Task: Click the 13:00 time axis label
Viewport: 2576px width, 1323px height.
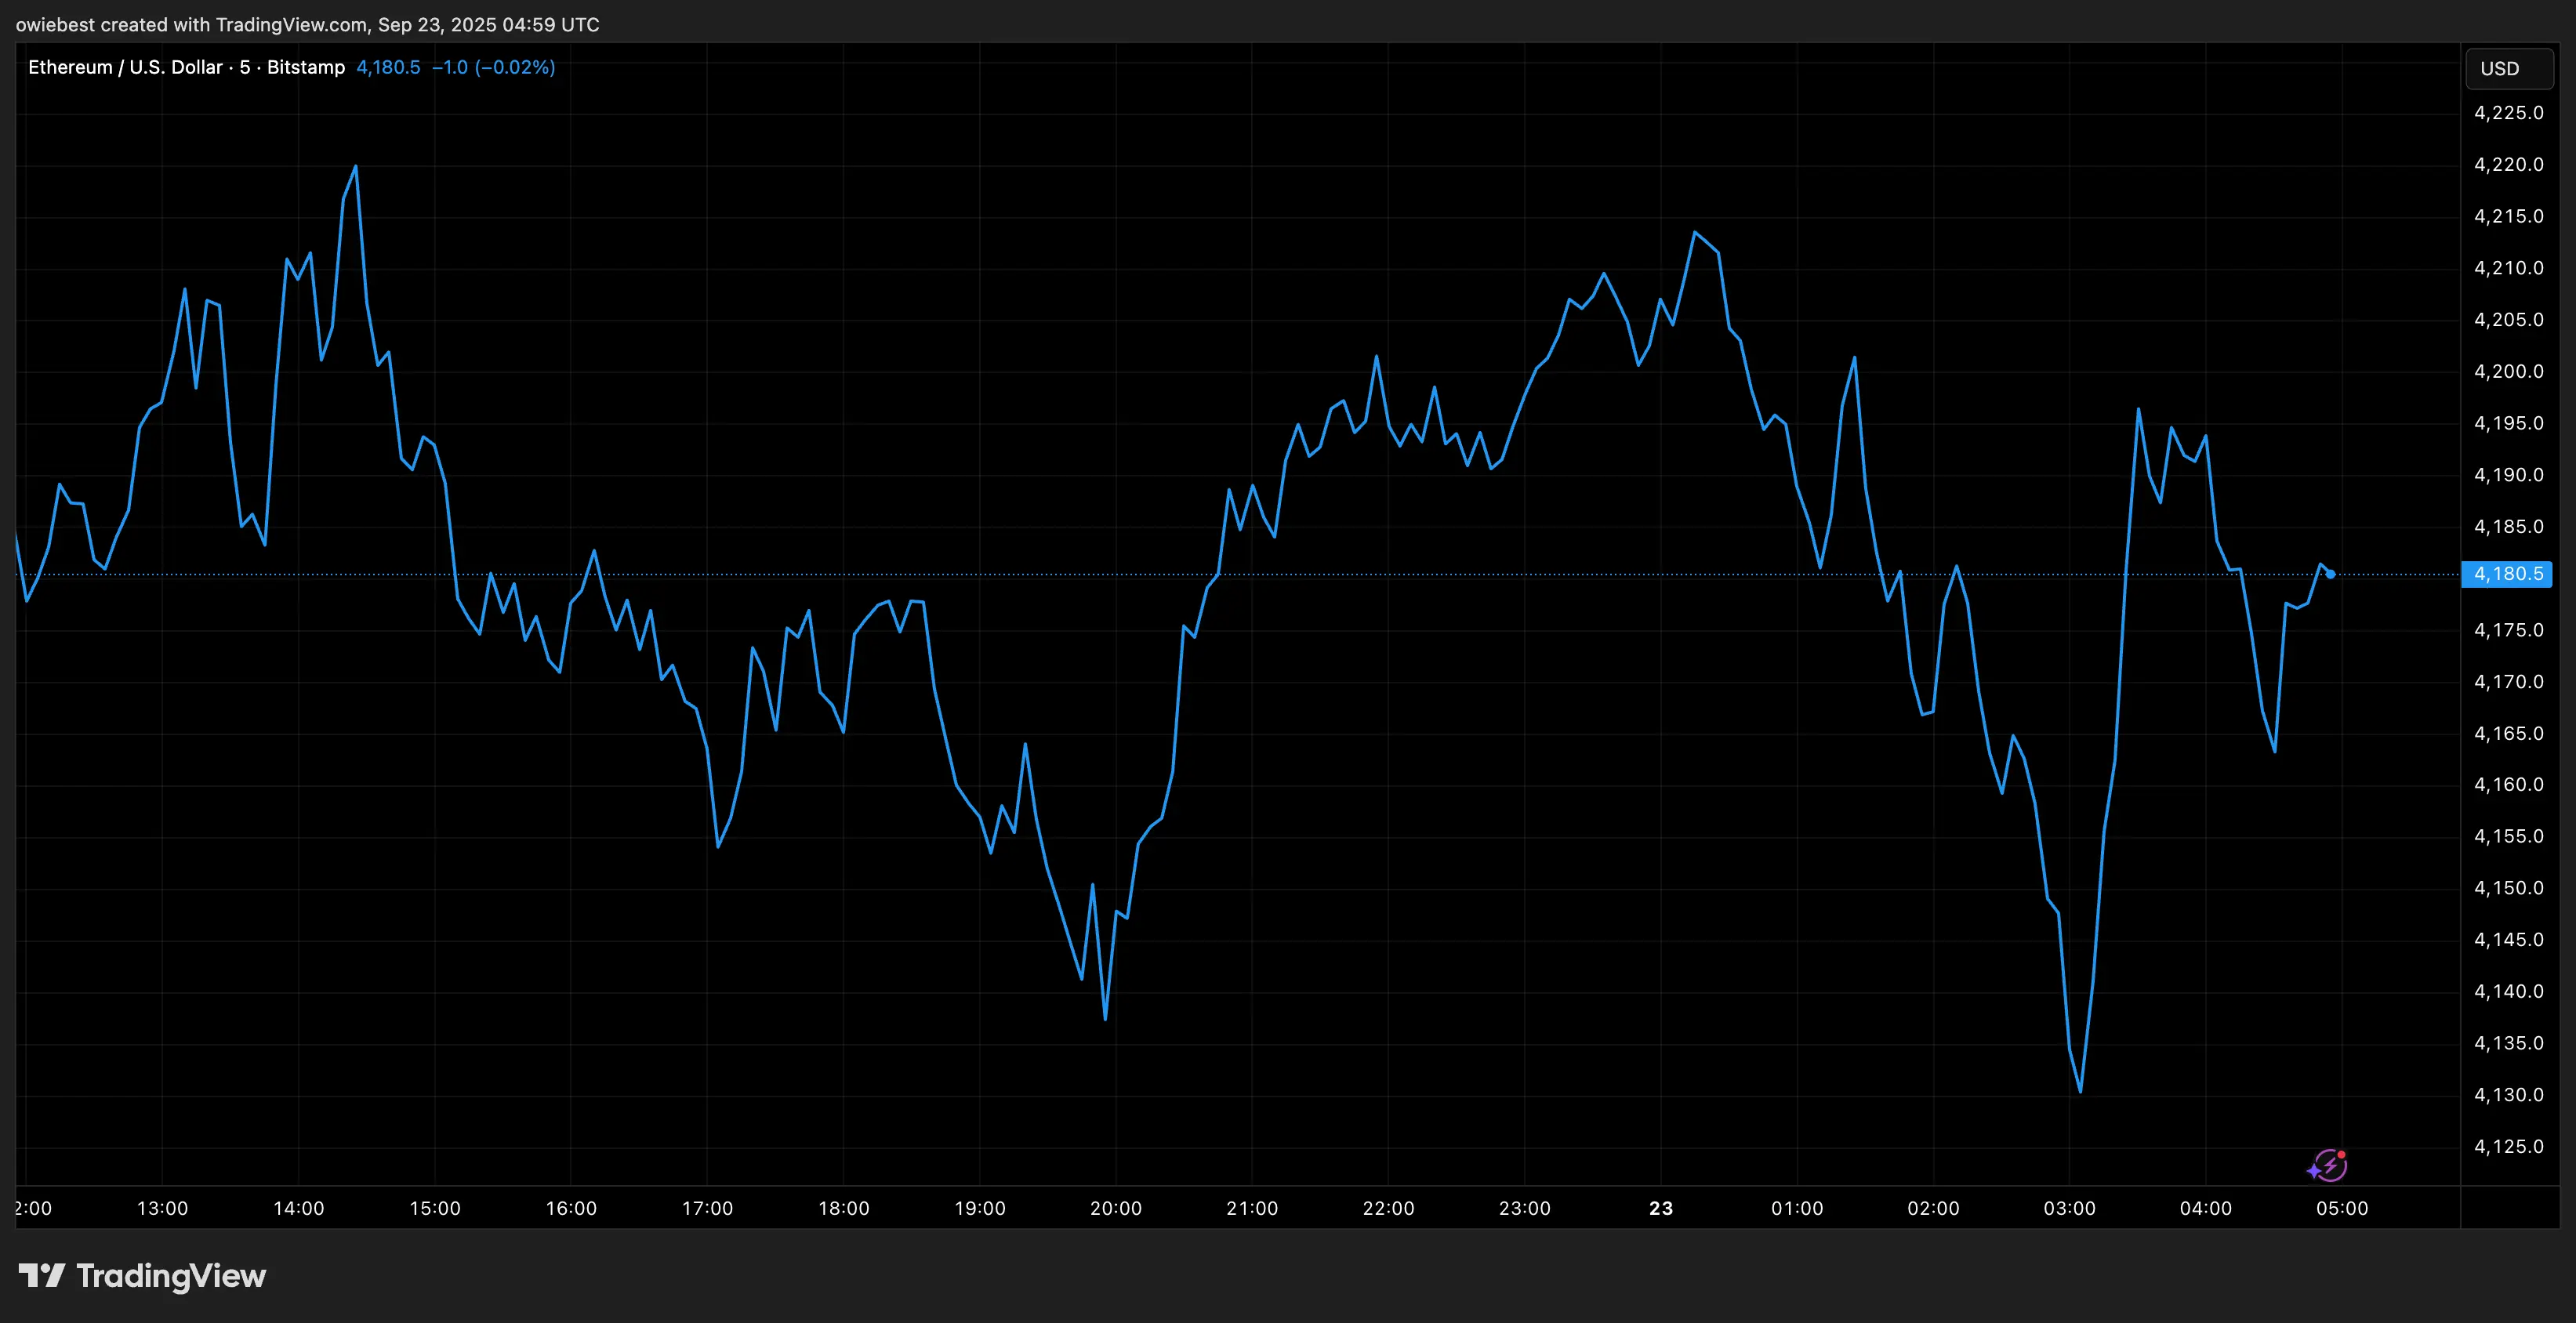Action: point(162,1208)
